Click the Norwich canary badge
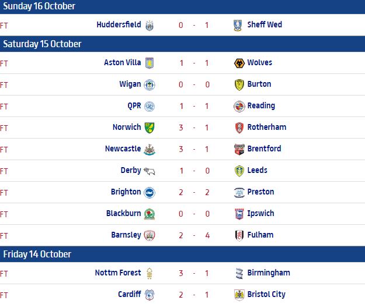365x304 pixels. tap(150, 128)
